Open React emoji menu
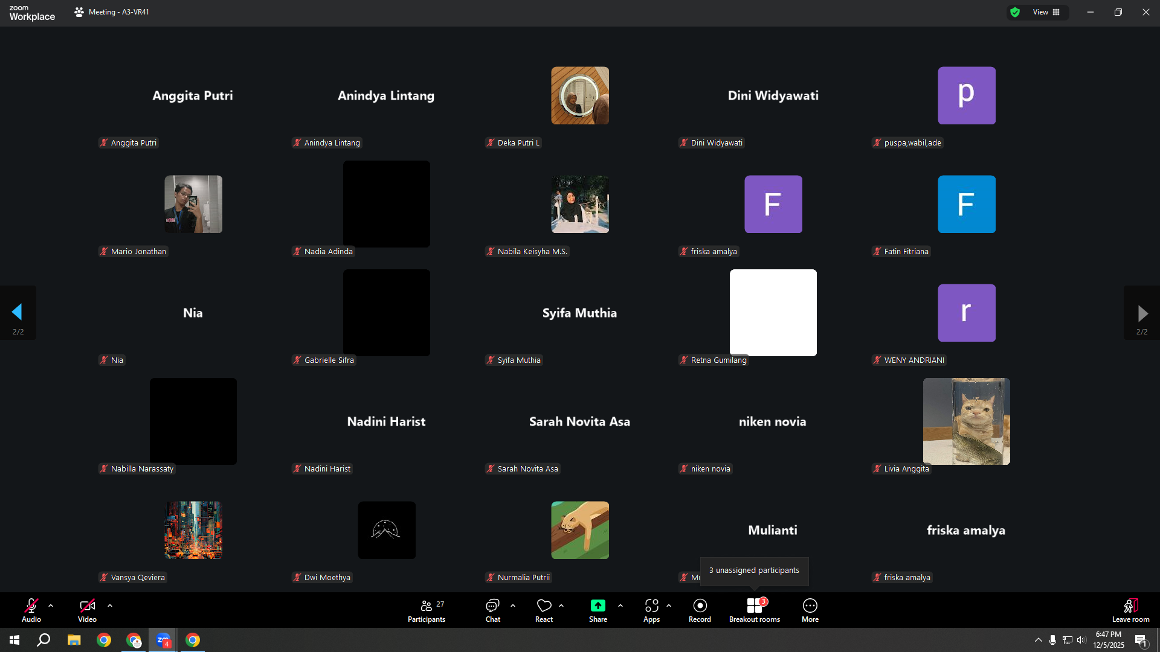1160x652 pixels. coord(544,610)
